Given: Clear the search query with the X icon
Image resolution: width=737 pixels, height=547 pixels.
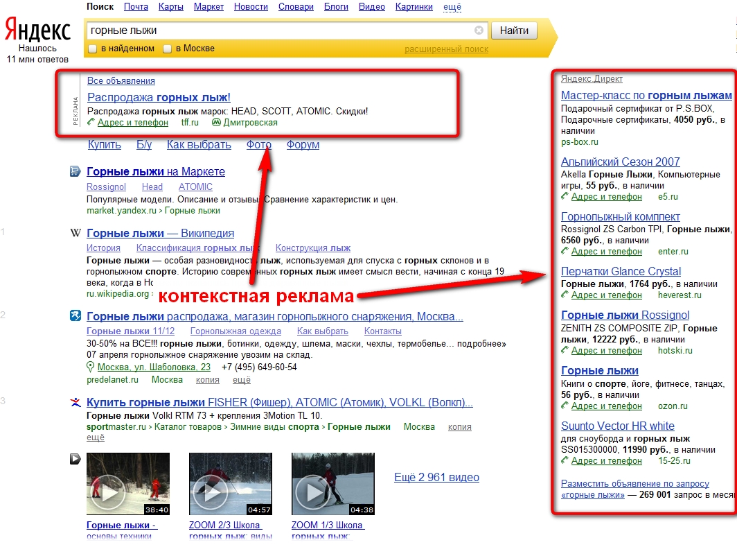Looking at the screenshot, I should (x=479, y=31).
